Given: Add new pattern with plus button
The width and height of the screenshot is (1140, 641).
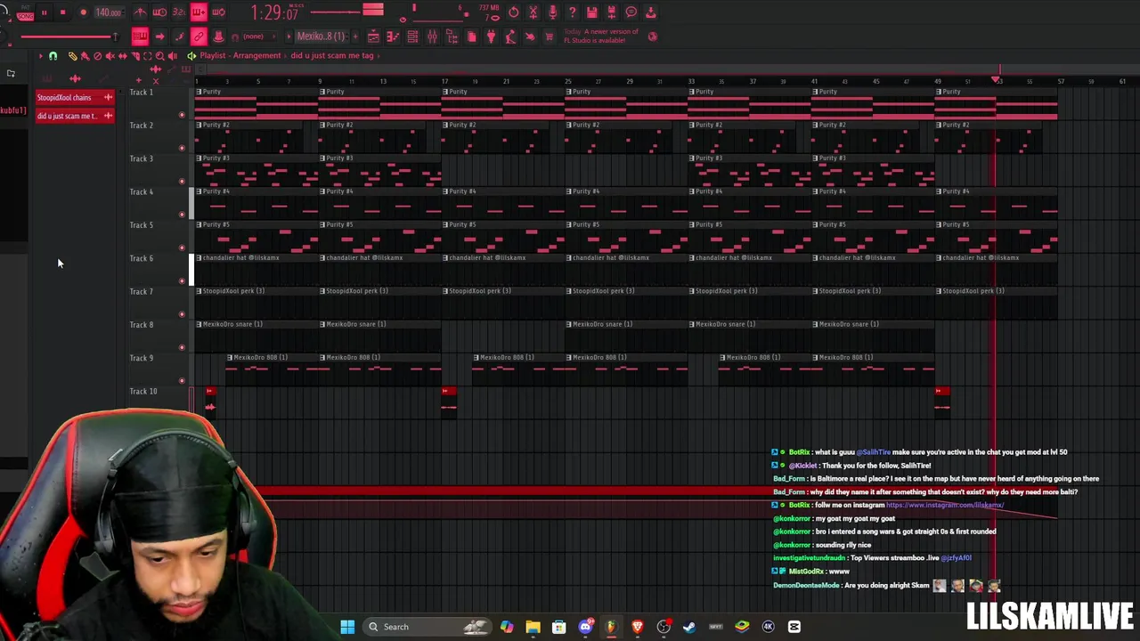Looking at the screenshot, I should 354,37.
